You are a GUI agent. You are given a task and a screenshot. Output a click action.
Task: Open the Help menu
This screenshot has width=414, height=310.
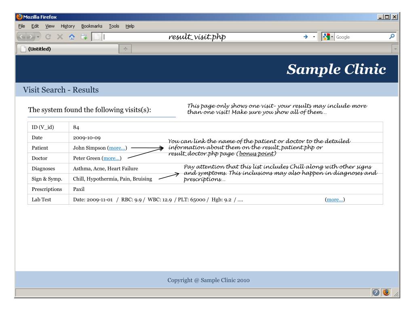(x=130, y=26)
